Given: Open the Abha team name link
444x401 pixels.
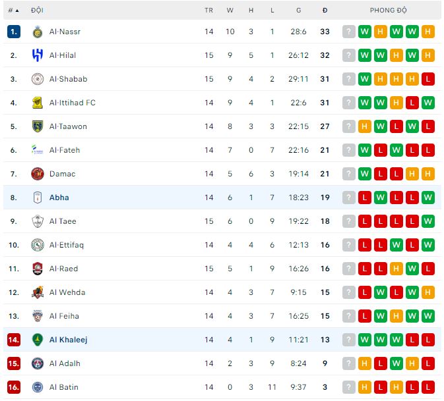Looking at the screenshot, I should point(59,198).
